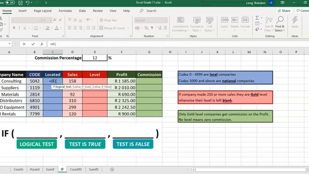Screen dimensions: 309x174
Task: Click the Share button
Action: 284,11
